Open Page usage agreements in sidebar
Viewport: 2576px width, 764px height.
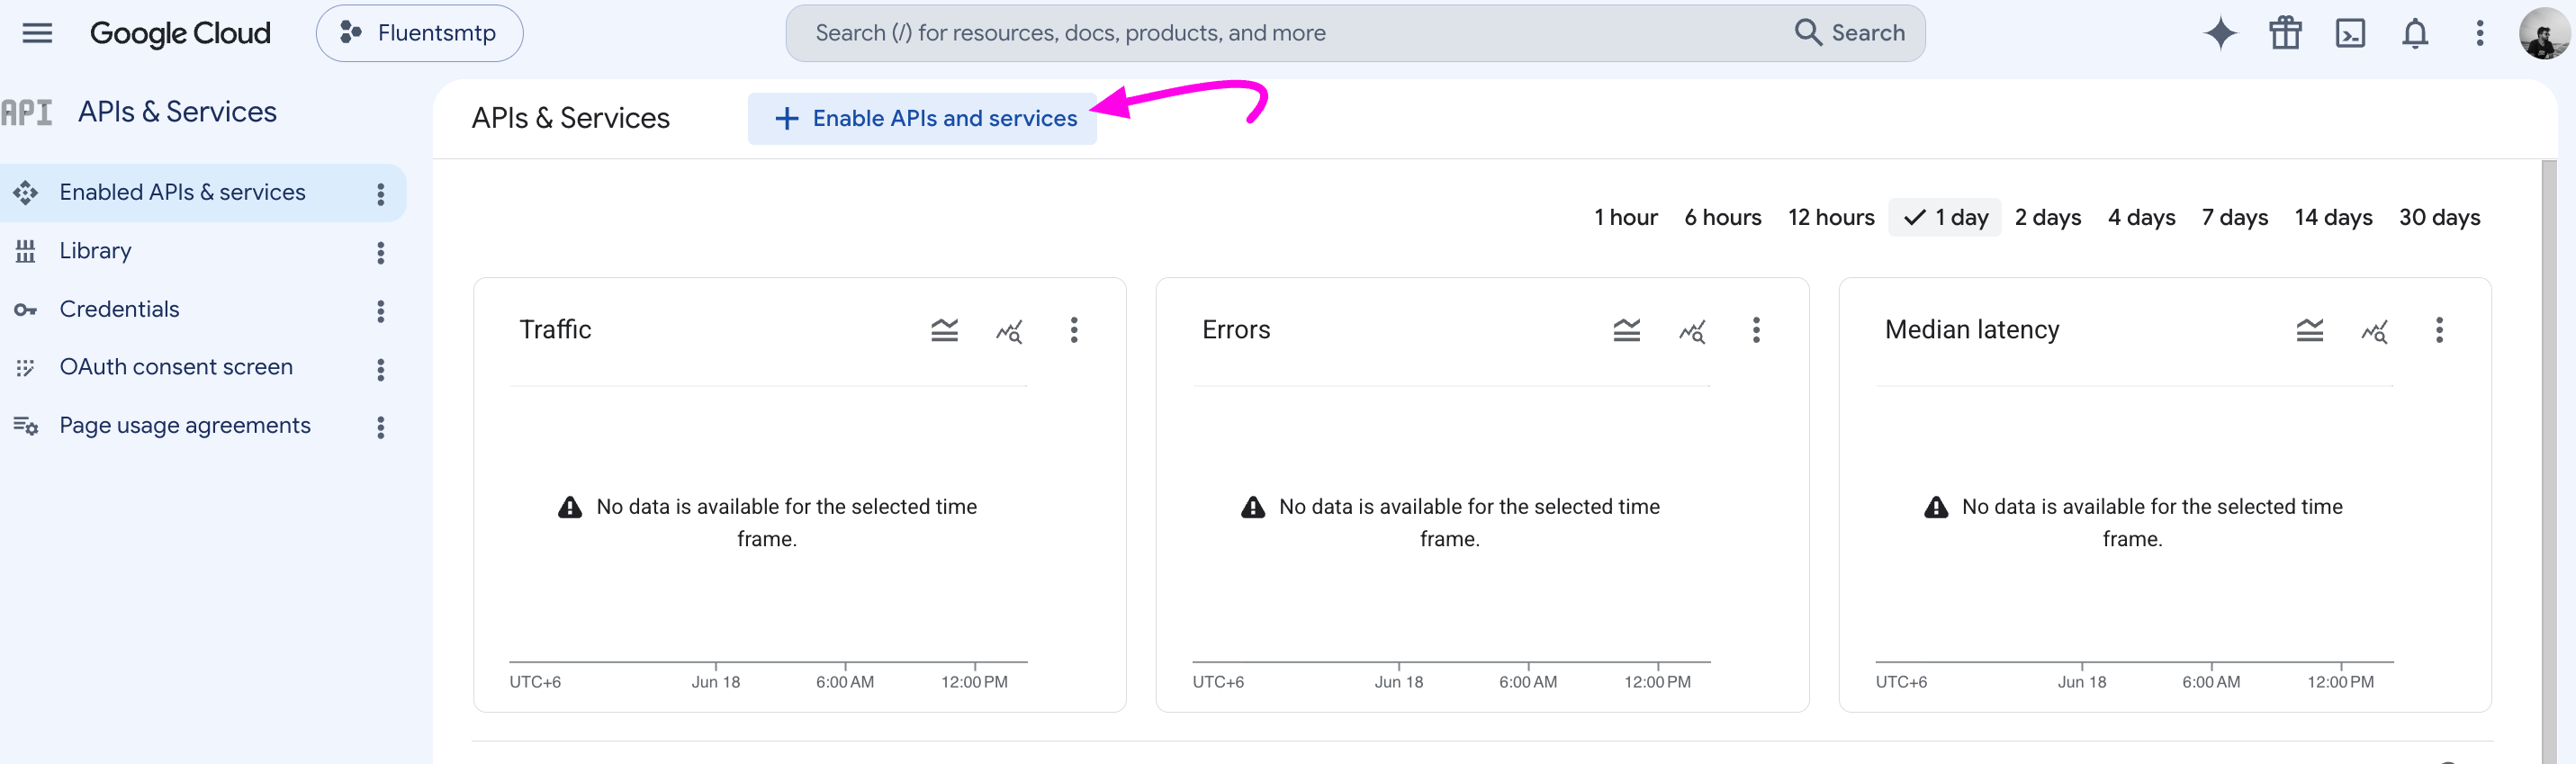(x=185, y=425)
